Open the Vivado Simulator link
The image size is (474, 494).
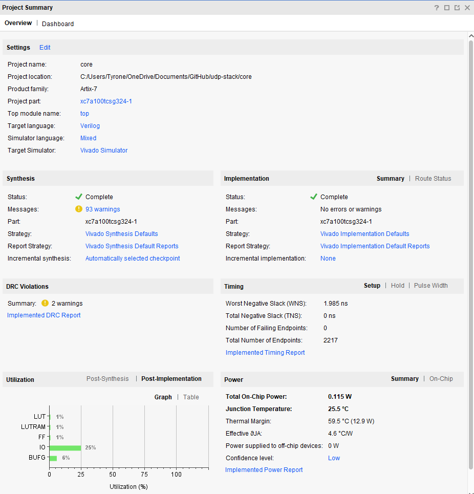(103, 151)
